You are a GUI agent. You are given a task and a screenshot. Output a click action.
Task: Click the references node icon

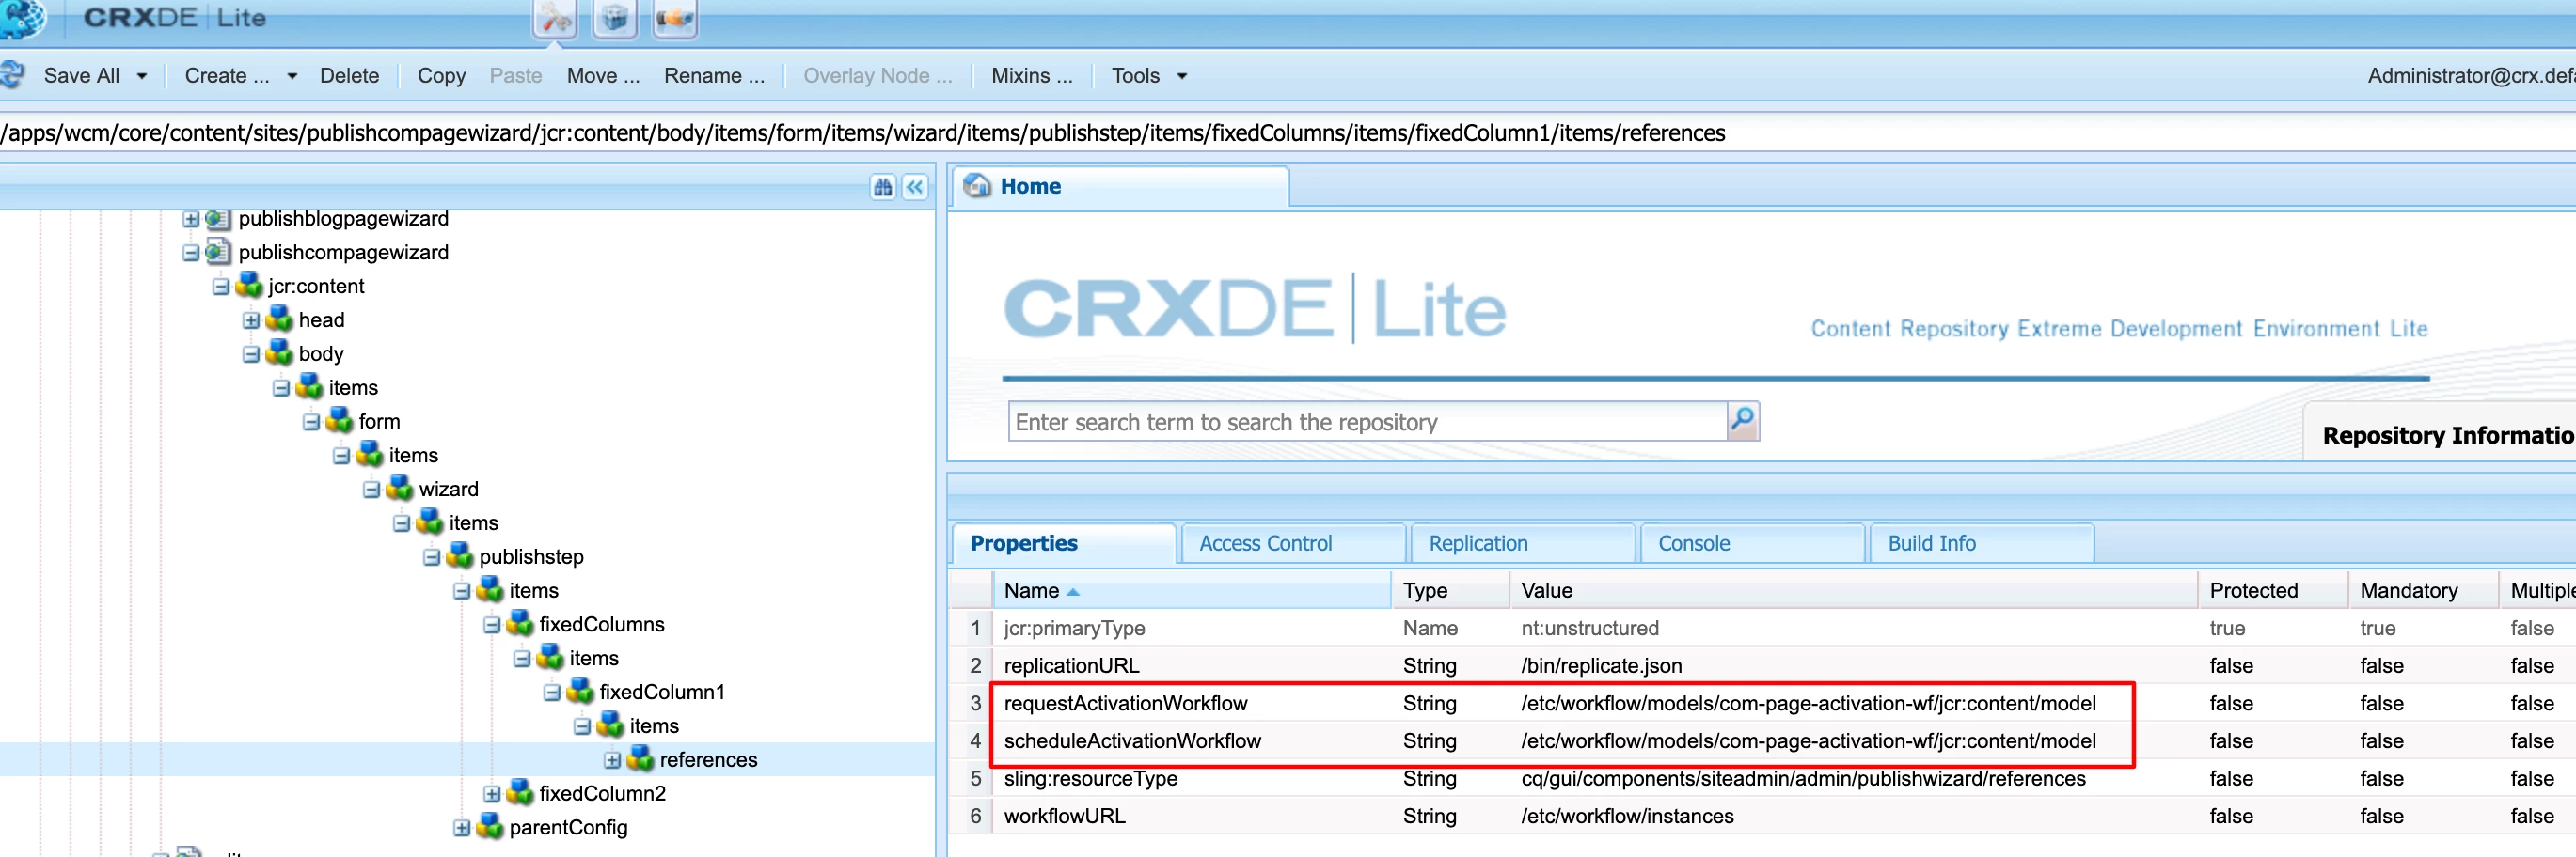point(640,759)
